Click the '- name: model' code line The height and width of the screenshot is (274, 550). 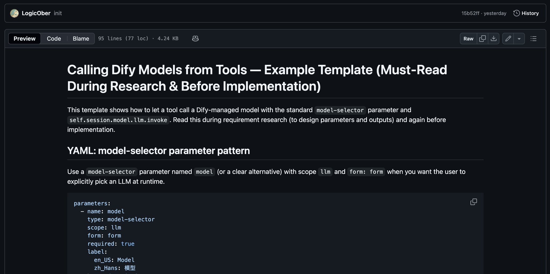[102, 211]
